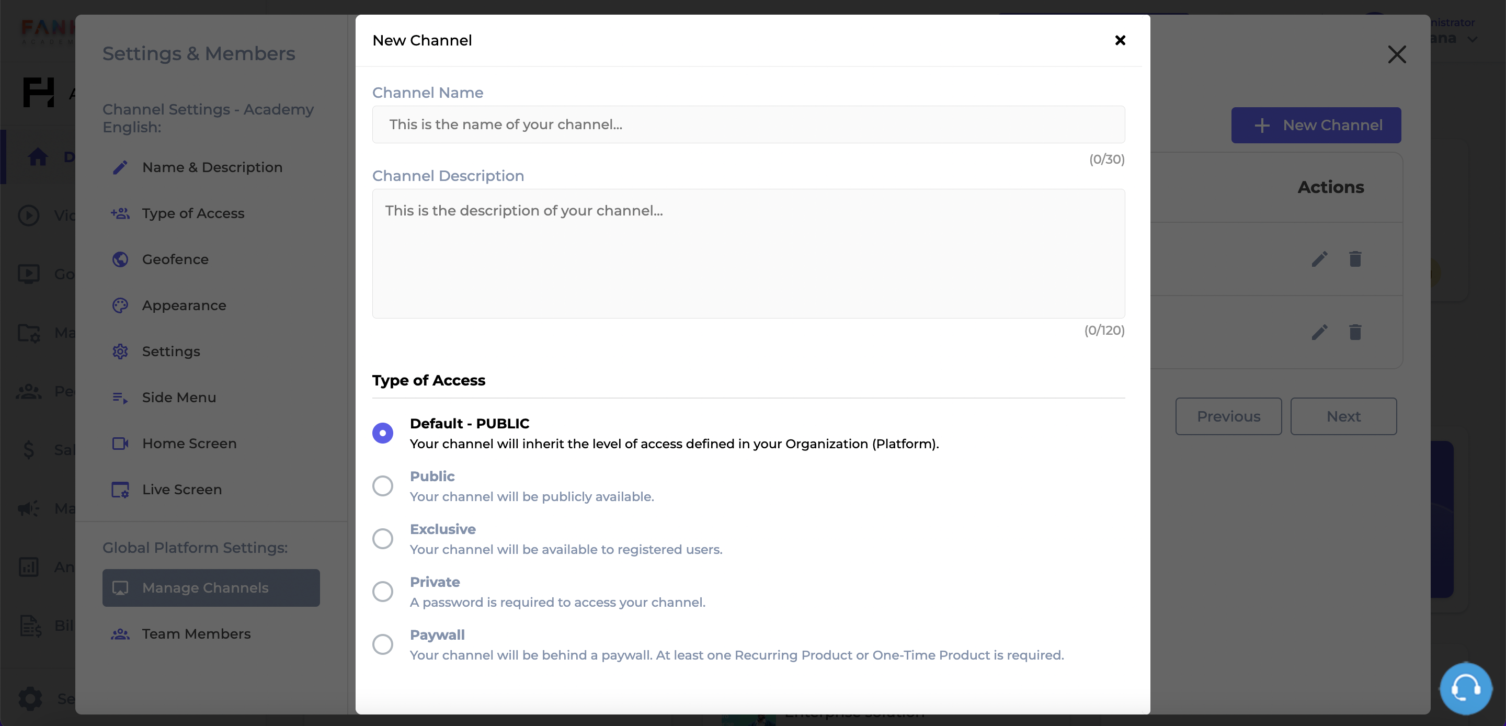Click the New Channel button behind dialog
Screen dimensions: 1506x726
[1316, 125]
